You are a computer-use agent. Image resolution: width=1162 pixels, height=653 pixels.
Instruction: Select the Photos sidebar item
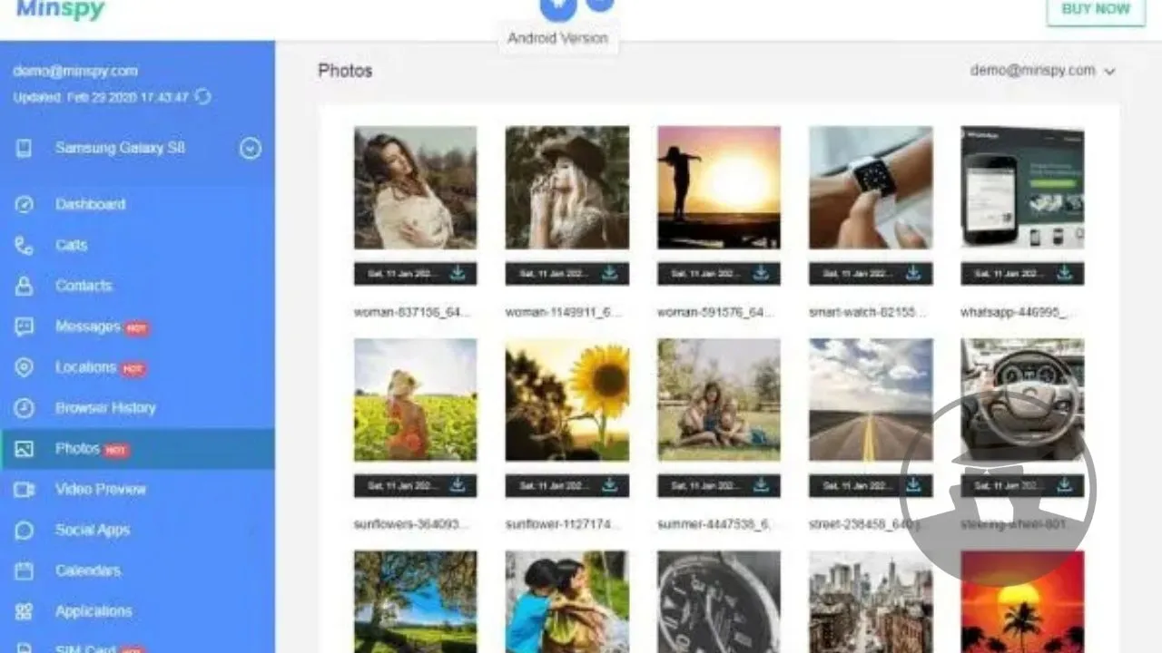(137, 449)
